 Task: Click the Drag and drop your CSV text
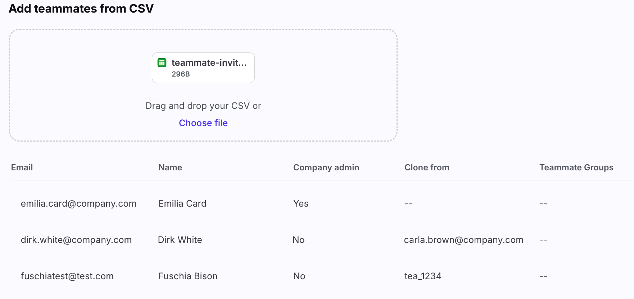[203, 106]
